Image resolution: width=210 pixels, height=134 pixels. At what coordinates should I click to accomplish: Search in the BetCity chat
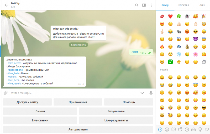tap(136, 5)
